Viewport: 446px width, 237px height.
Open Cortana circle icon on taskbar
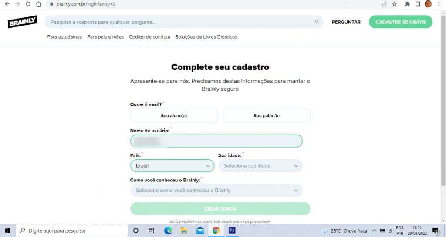pyautogui.click(x=136, y=230)
